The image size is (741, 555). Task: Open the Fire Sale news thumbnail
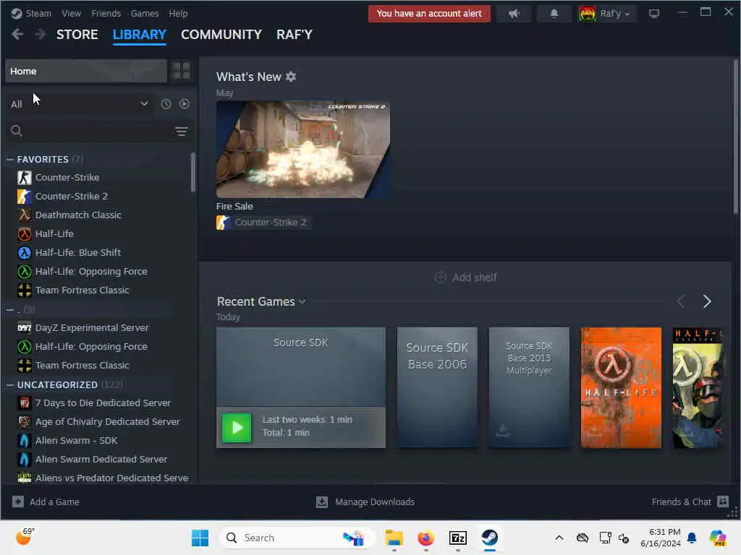[x=303, y=149]
